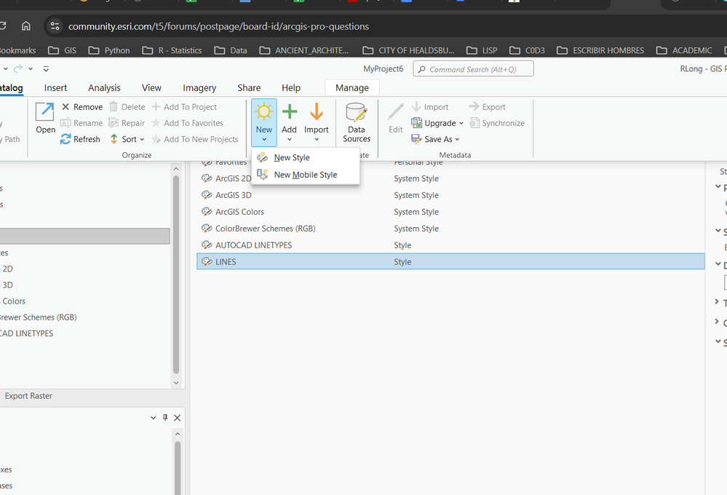This screenshot has height=495, width=727.
Task: Select the LINES style row
Action: [x=450, y=261]
